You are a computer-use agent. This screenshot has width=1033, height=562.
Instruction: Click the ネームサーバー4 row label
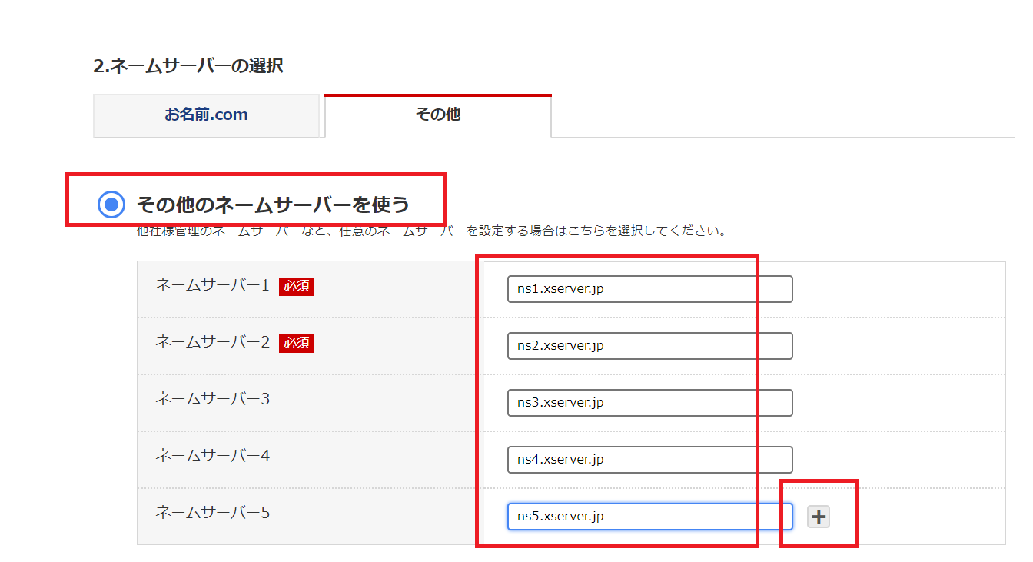[212, 457]
